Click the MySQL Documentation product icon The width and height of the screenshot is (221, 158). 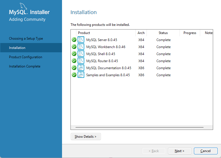81,67
